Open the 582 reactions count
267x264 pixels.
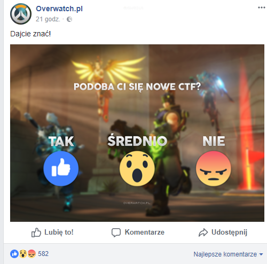pyautogui.click(x=43, y=254)
